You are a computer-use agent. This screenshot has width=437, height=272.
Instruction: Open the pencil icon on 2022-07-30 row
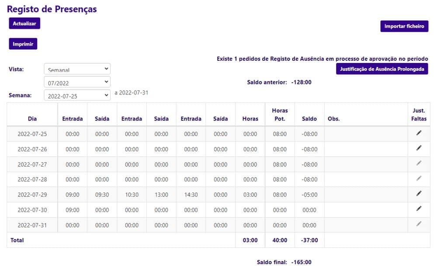pyautogui.click(x=419, y=209)
